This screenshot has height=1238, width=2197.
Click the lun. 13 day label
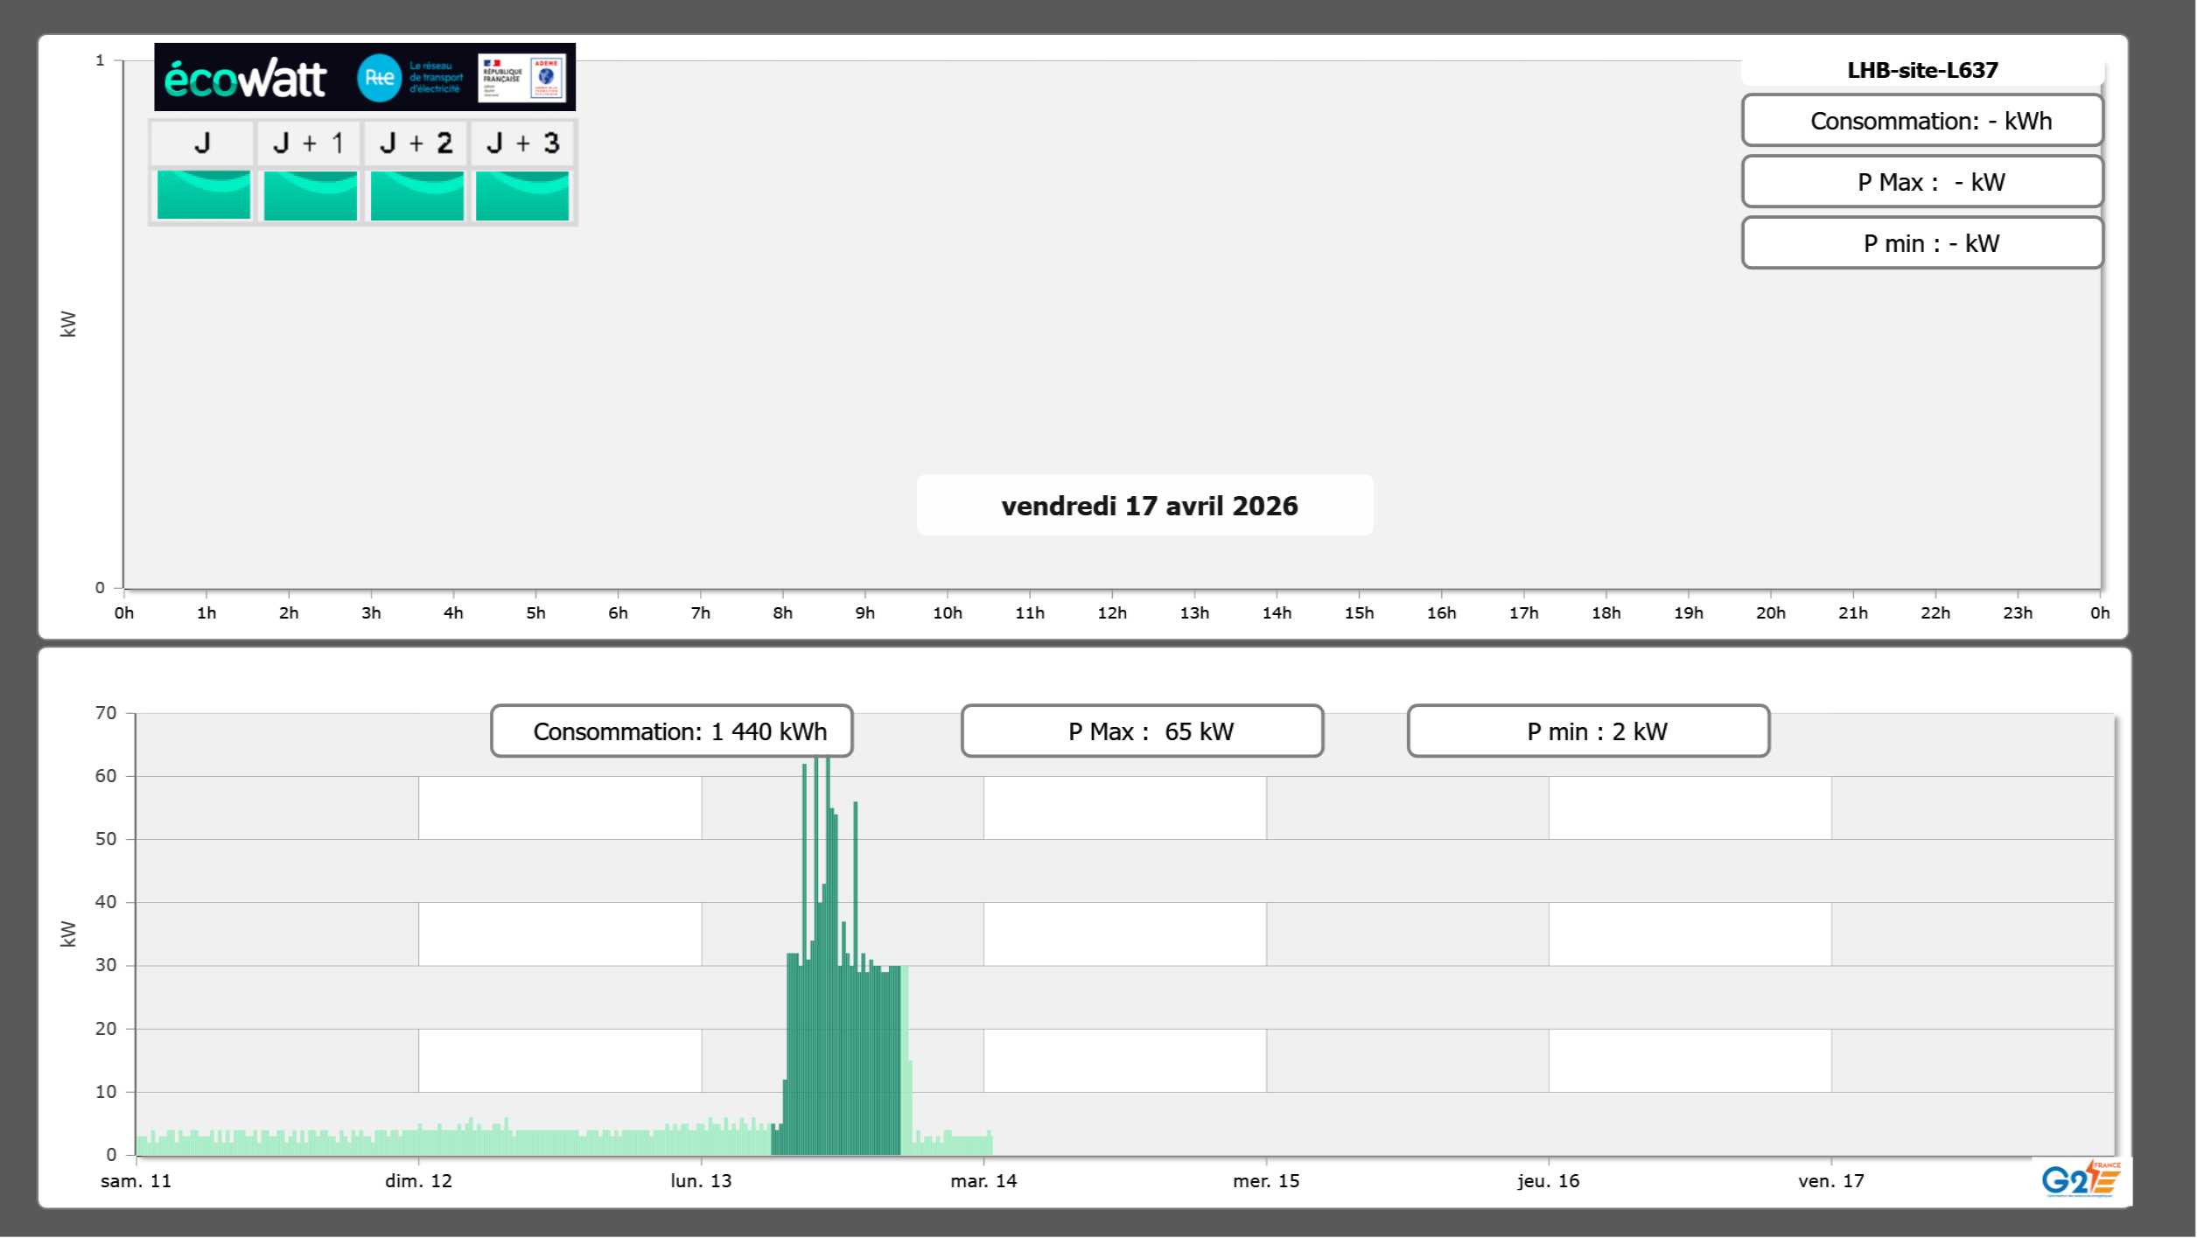pyautogui.click(x=701, y=1180)
